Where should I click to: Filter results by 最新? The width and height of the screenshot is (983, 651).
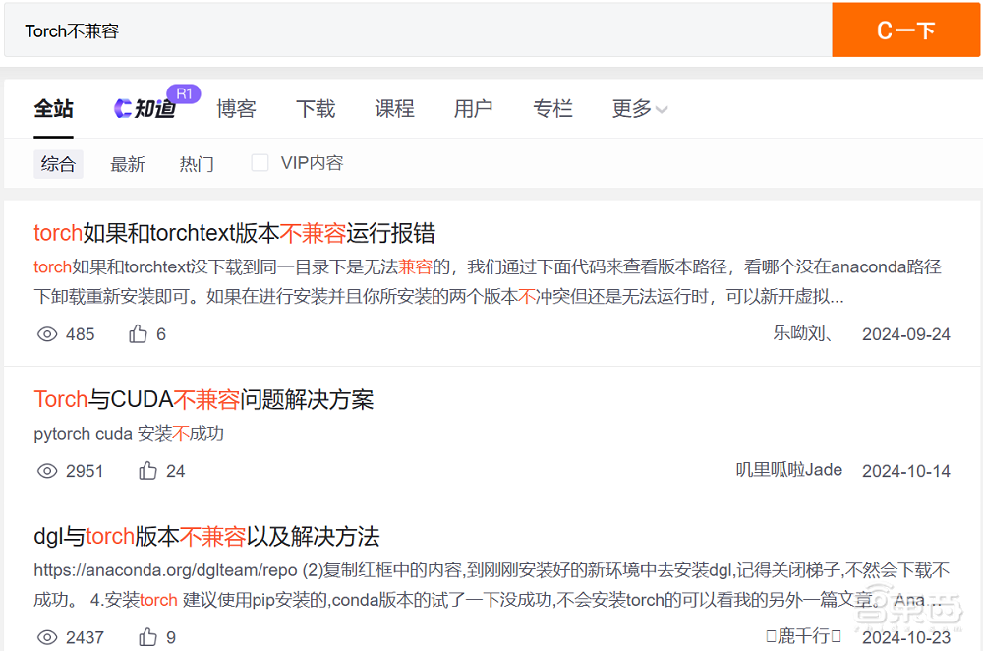128,163
